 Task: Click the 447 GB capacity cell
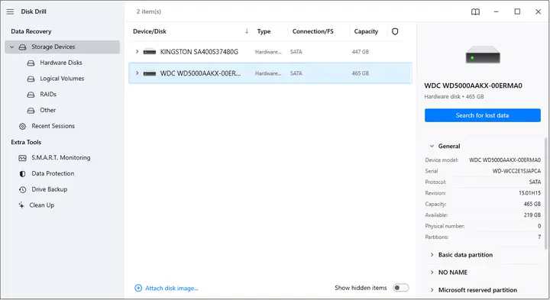tap(361, 52)
